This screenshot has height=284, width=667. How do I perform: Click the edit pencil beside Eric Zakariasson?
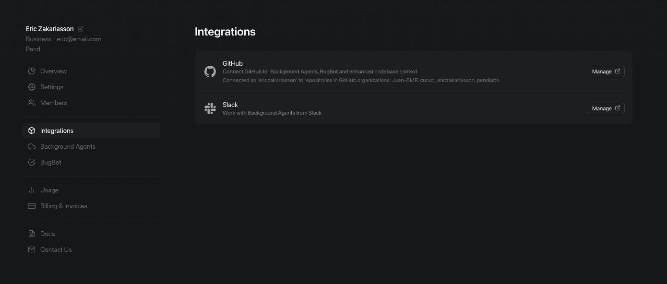[80, 29]
